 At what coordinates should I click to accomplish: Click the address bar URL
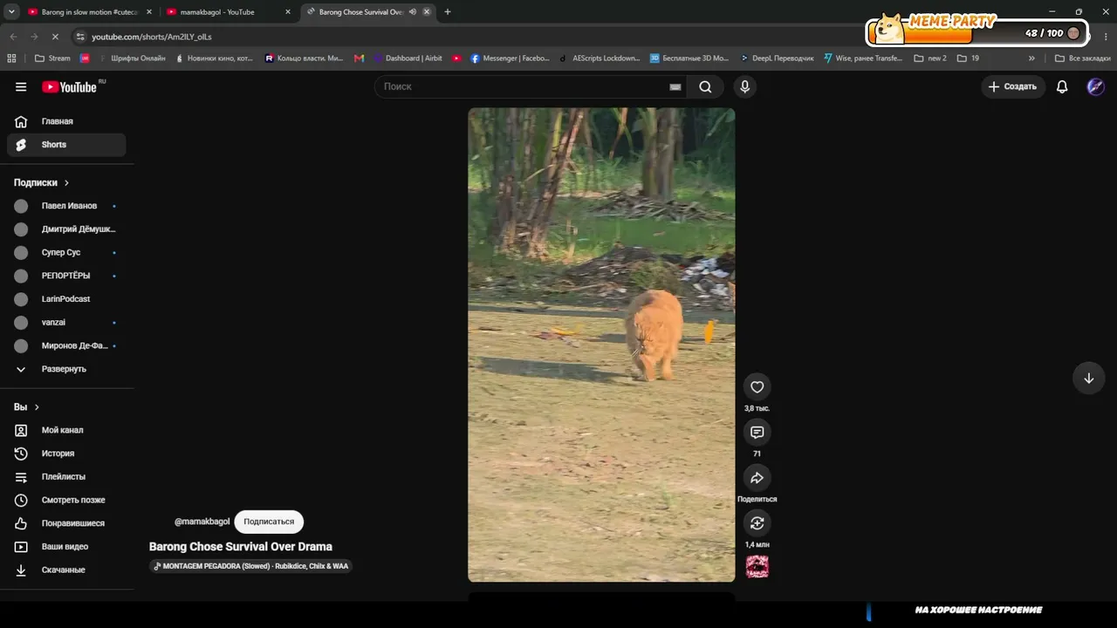152,37
